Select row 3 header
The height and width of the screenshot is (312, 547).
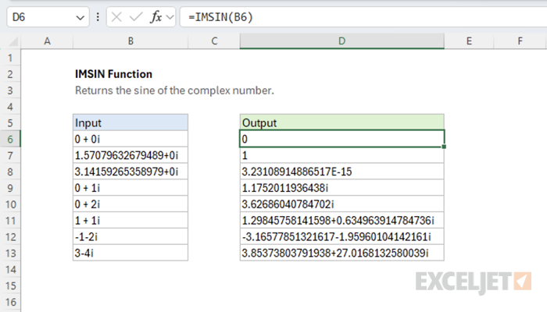click(10, 90)
